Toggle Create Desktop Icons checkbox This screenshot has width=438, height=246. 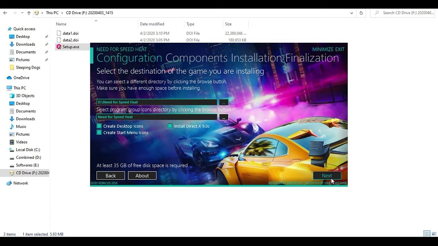point(99,126)
